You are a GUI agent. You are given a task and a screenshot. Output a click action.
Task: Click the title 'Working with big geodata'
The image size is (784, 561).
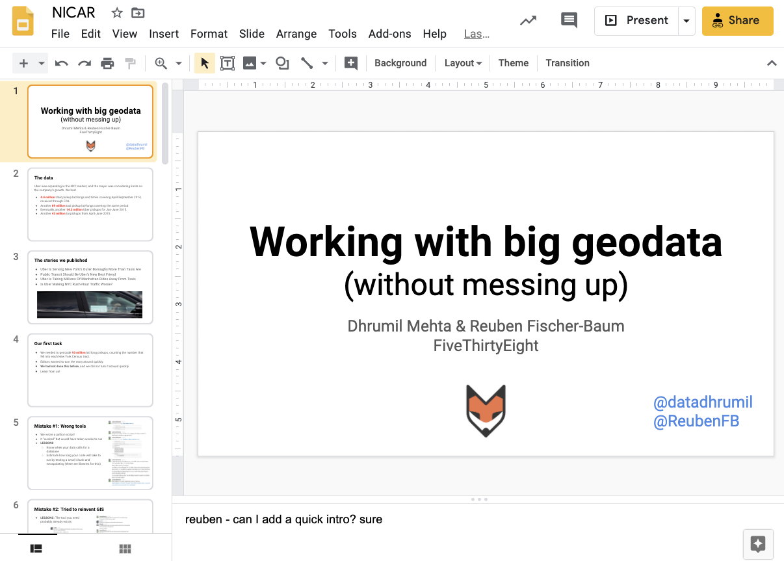[x=486, y=242]
